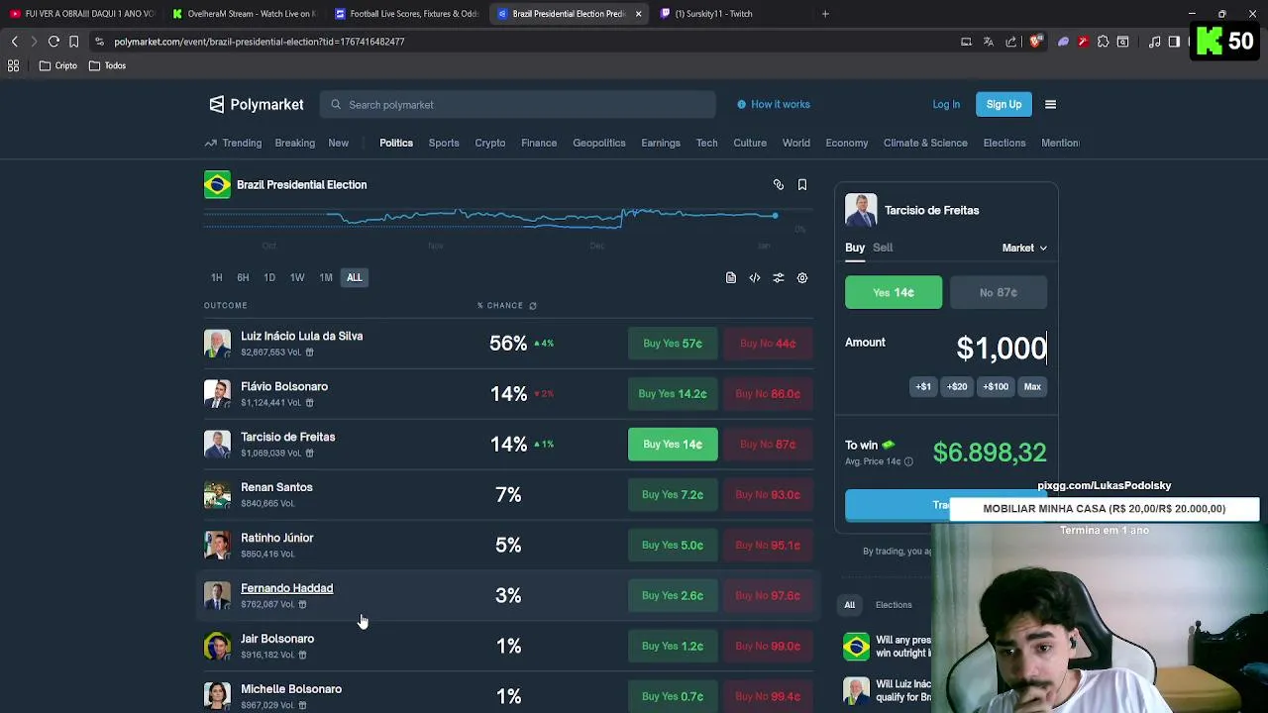Select Yes 14¢ outcome in trade panel

tap(894, 292)
